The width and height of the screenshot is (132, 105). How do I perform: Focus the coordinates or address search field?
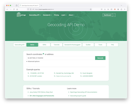pyautogui.click(x=61, y=58)
